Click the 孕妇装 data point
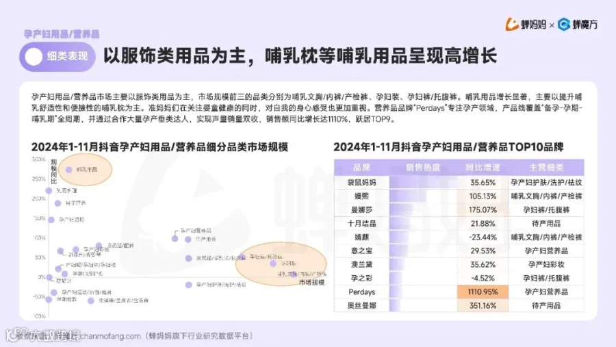Viewport: 616px width, 347px height. (x=273, y=264)
